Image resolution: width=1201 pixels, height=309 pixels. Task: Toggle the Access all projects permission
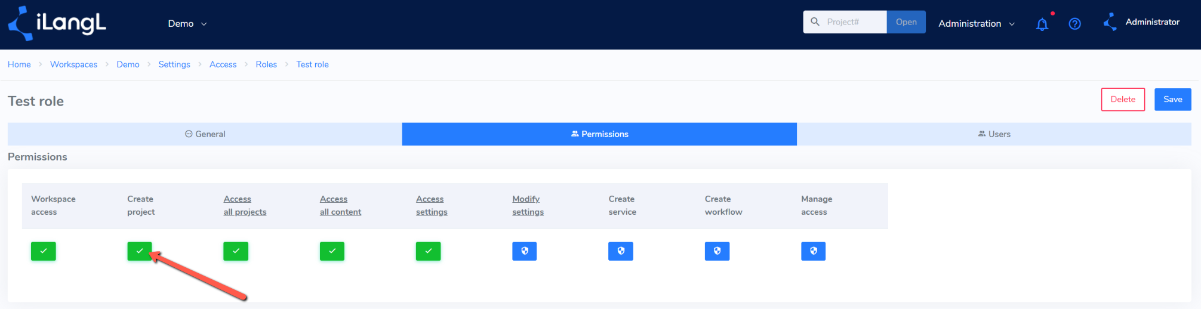tap(236, 251)
